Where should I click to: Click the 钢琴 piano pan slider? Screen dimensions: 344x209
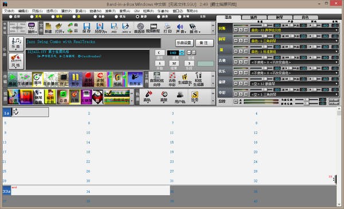click(x=291, y=36)
